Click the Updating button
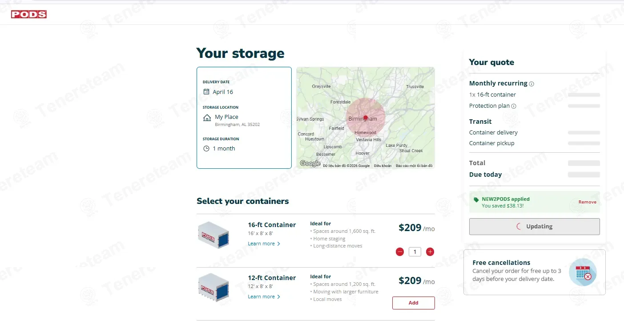Image resolution: width=624 pixels, height=321 pixels. [x=535, y=227]
